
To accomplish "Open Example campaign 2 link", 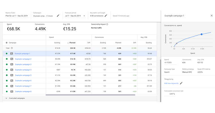I will (23, 59).
